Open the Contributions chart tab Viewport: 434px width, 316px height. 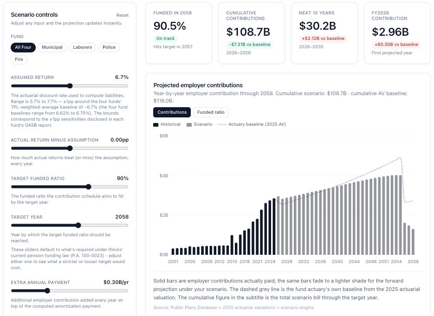click(172, 112)
